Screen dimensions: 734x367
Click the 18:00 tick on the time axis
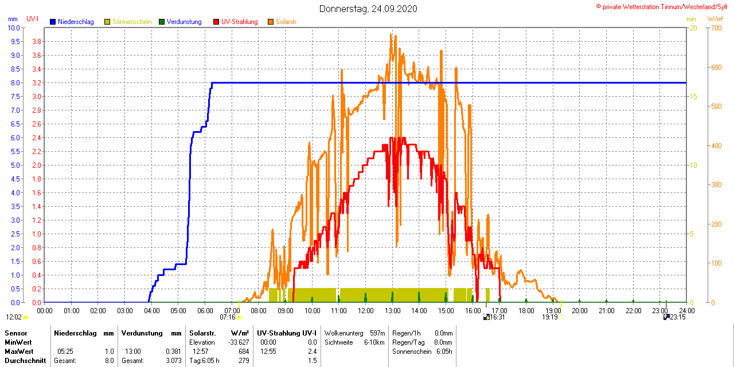pyautogui.click(x=526, y=310)
